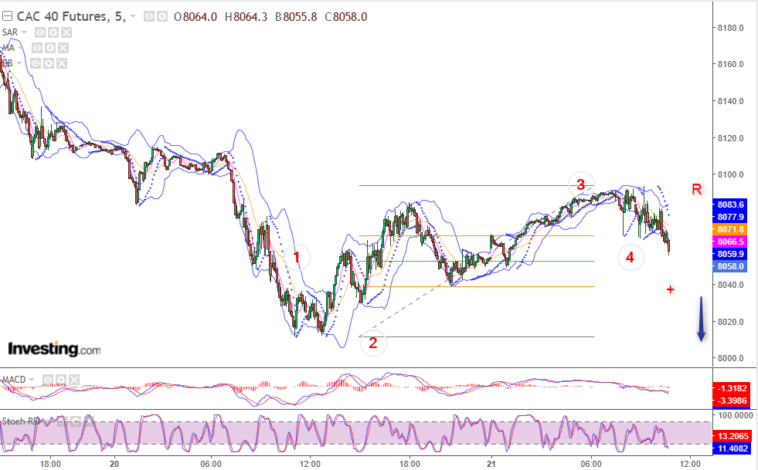Remove the SAR indicator with its X icon
The image size is (758, 470).
tap(66, 32)
